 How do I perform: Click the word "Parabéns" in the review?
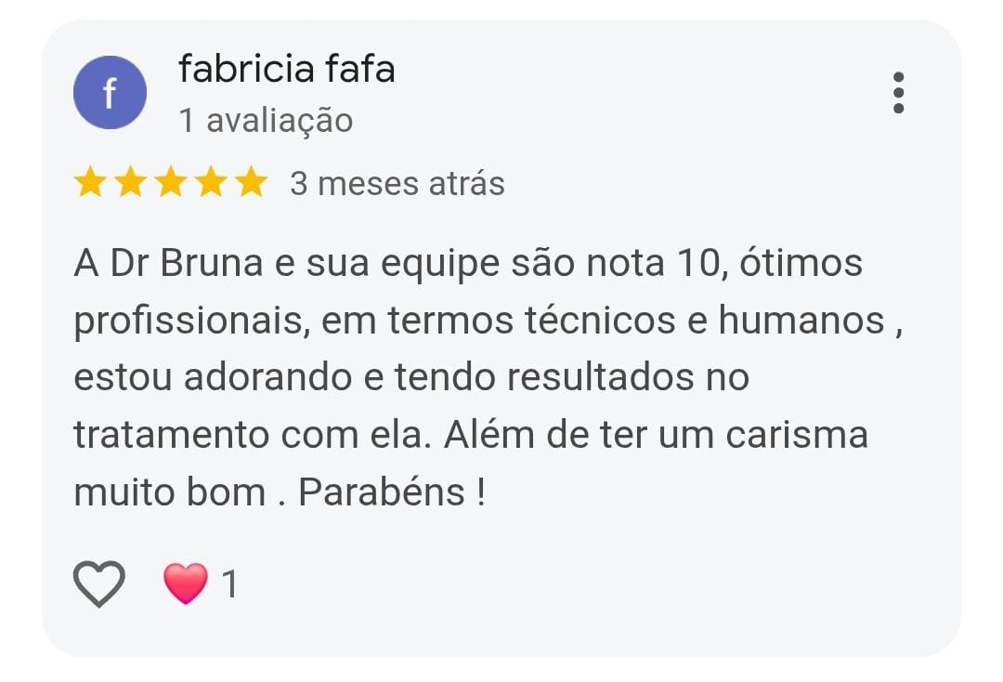(x=382, y=492)
